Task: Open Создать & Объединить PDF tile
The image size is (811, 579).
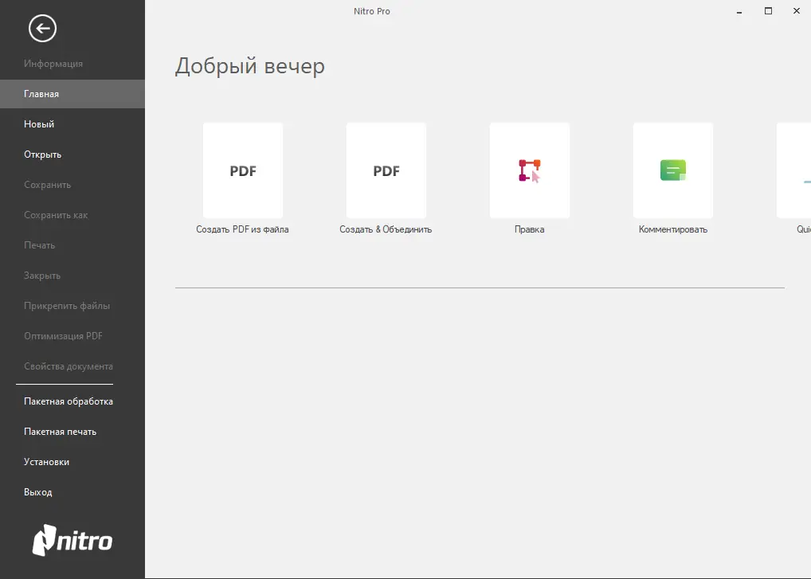Action: click(386, 170)
